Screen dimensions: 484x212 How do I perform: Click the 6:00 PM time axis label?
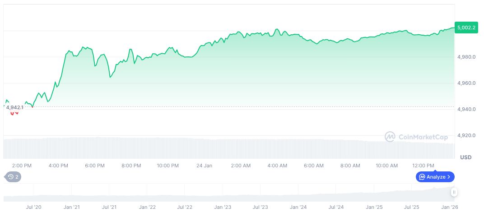pyautogui.click(x=95, y=166)
